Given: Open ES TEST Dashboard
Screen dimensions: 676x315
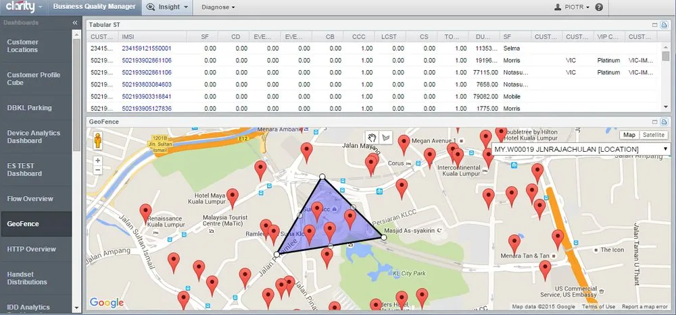Looking at the screenshot, I should click(x=37, y=169).
